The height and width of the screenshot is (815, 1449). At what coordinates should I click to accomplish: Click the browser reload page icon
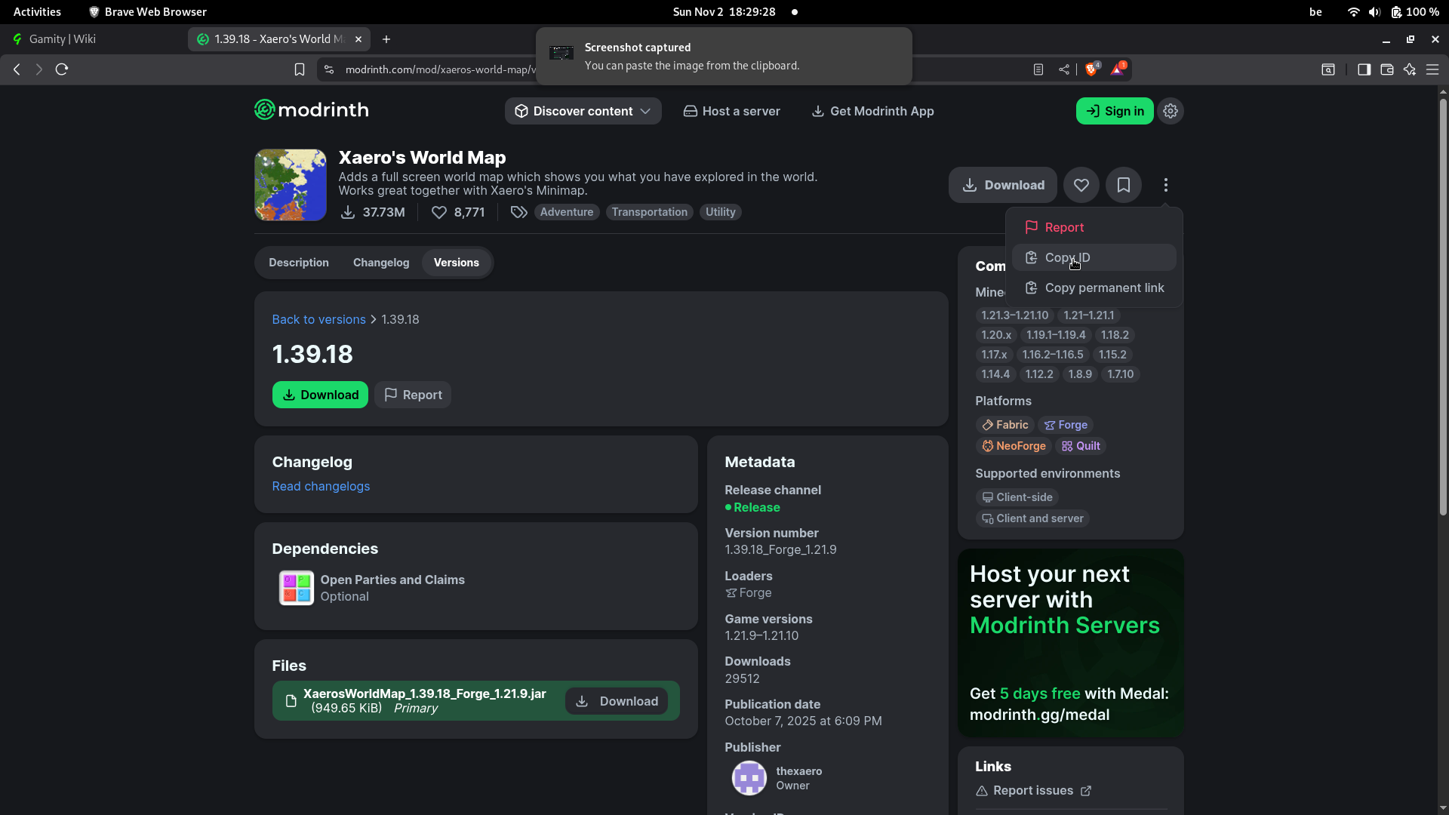coord(62,69)
